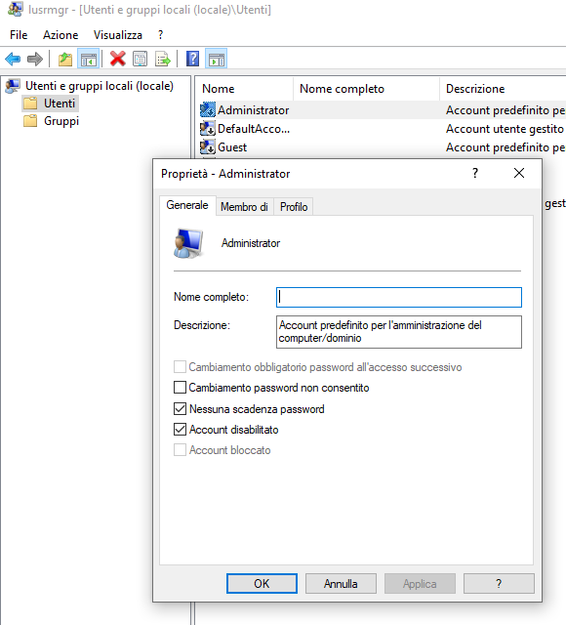This screenshot has width=566, height=625.
Task: Select the Generale tab
Action: point(187,205)
